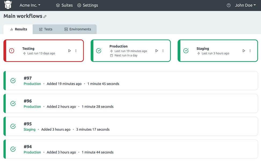Click the calendar icon beside Next run in a day
The height and width of the screenshot is (161, 261).
point(112,56)
